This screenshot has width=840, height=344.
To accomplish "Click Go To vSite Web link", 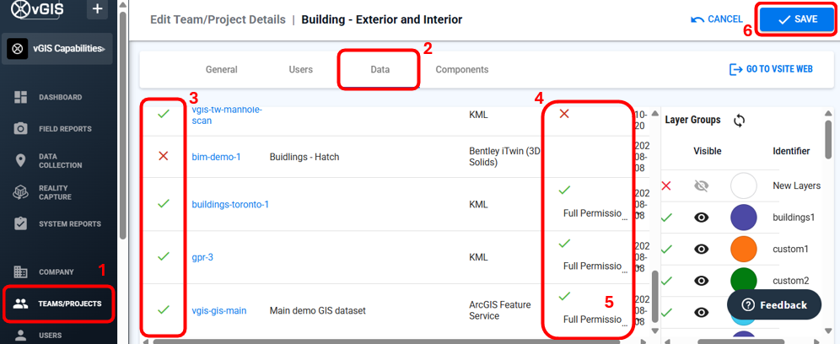I will [x=772, y=69].
